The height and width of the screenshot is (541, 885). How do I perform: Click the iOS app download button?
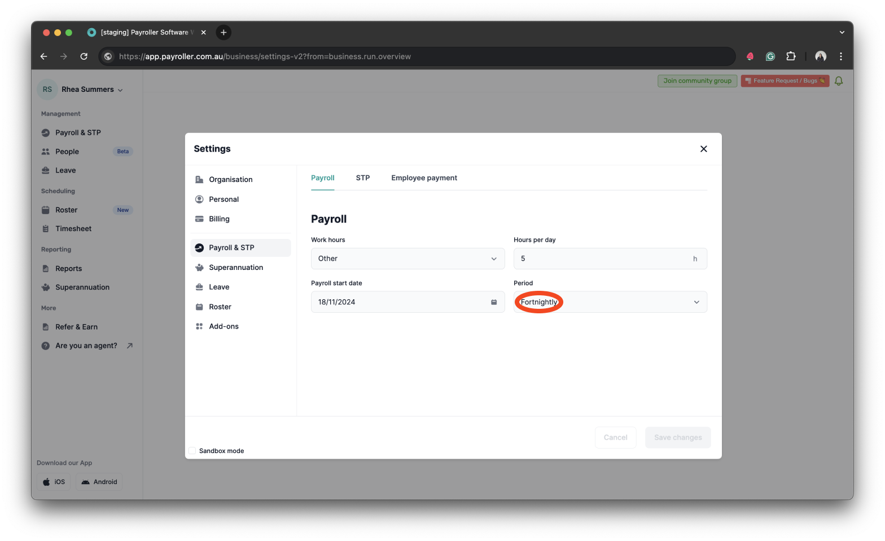tap(54, 482)
